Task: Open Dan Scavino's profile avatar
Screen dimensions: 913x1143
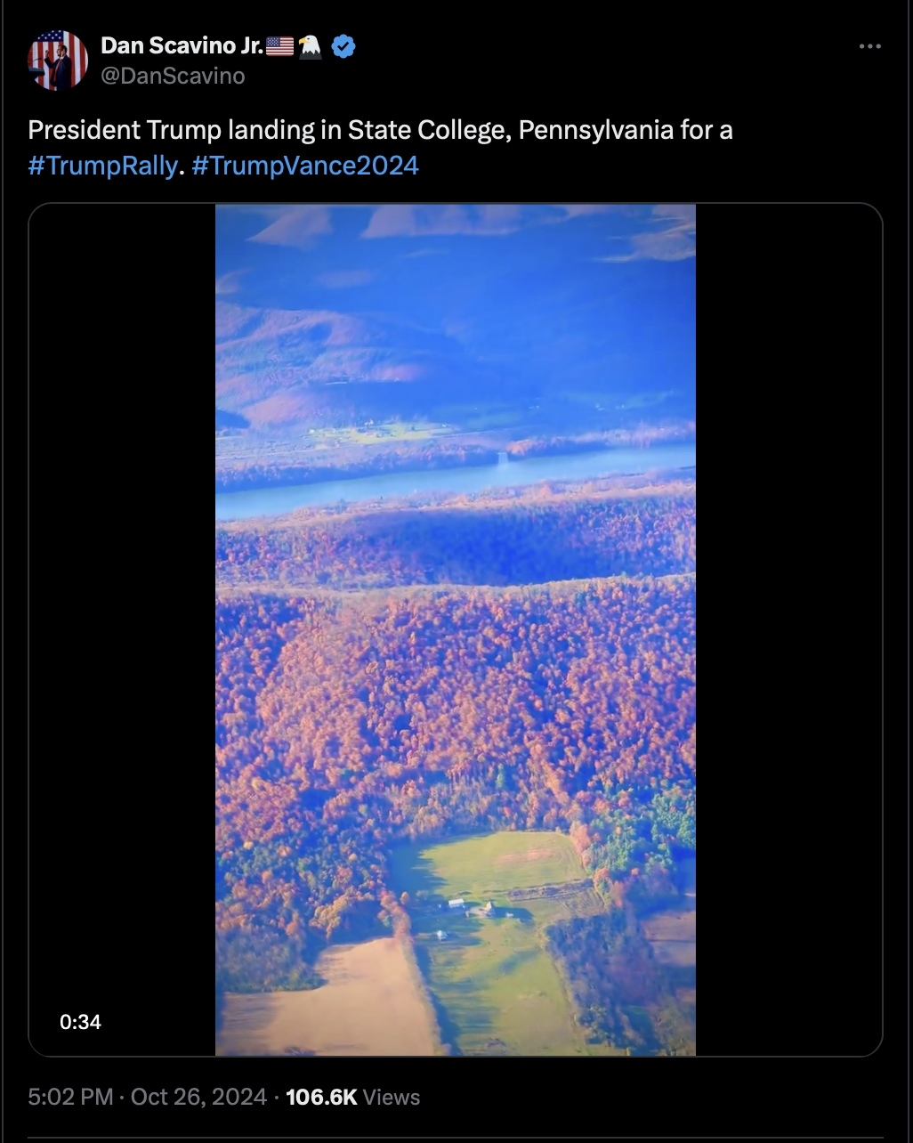Action: [x=58, y=60]
